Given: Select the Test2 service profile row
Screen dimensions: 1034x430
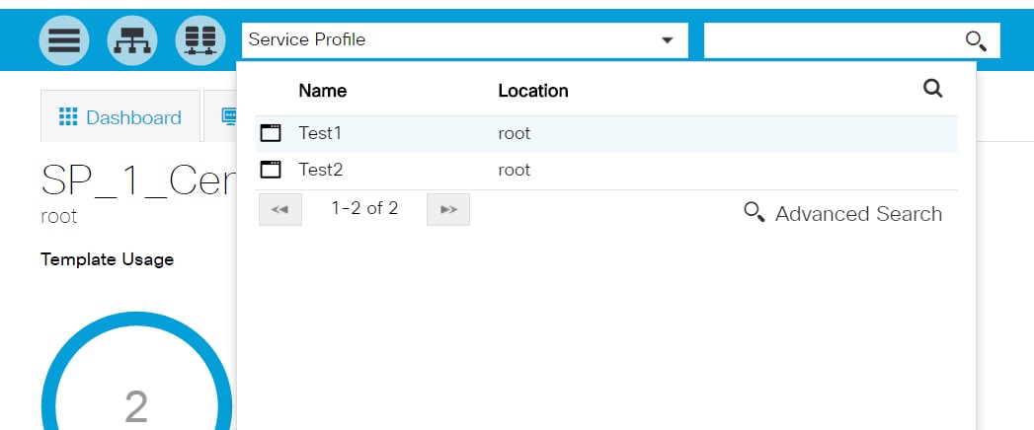Looking at the screenshot, I should 606,171.
